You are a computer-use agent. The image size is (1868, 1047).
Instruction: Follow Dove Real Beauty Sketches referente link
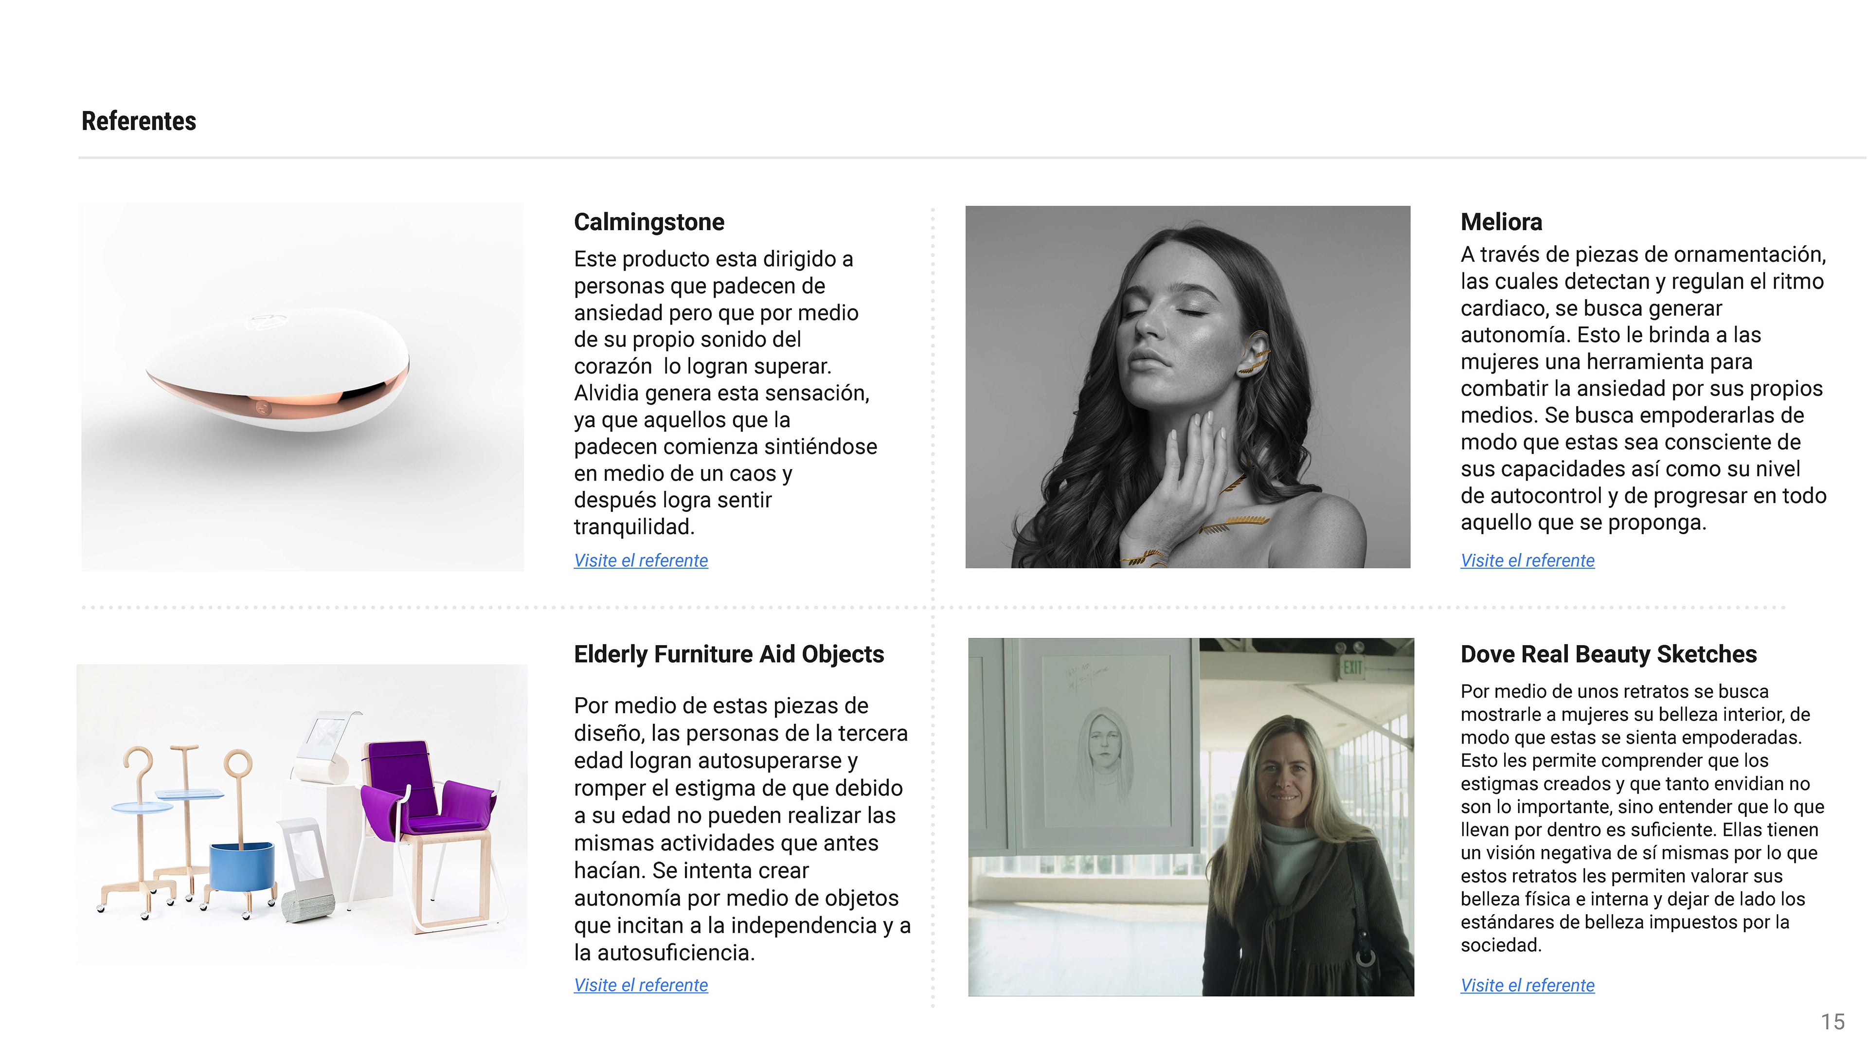point(1527,985)
